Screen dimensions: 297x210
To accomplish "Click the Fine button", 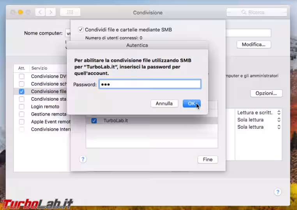I will pyautogui.click(x=208, y=159).
